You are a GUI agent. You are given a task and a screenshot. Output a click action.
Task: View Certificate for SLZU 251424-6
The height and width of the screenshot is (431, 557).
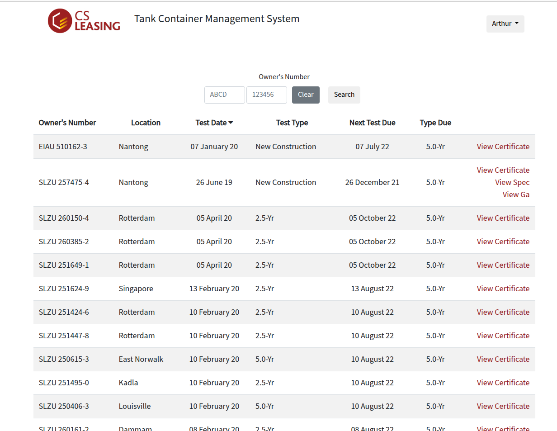click(x=503, y=312)
